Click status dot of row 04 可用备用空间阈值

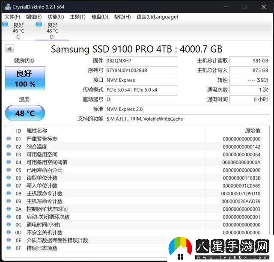point(9,162)
